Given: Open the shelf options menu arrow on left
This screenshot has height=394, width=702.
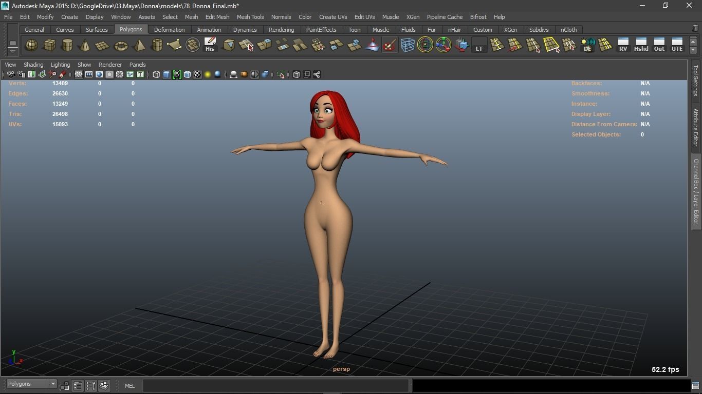Looking at the screenshot, I should [x=12, y=51].
